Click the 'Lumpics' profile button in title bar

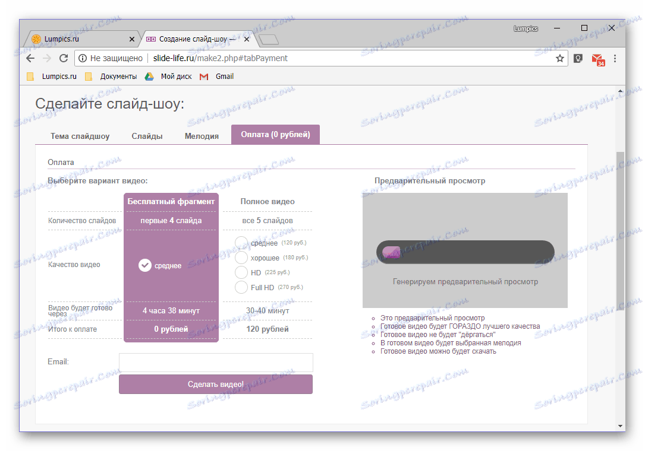(526, 28)
